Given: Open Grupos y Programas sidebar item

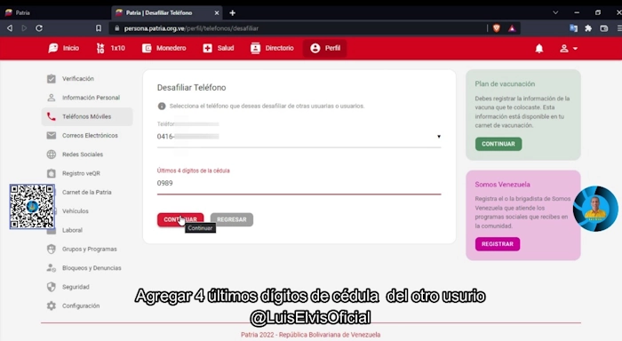Looking at the screenshot, I should point(87,249).
